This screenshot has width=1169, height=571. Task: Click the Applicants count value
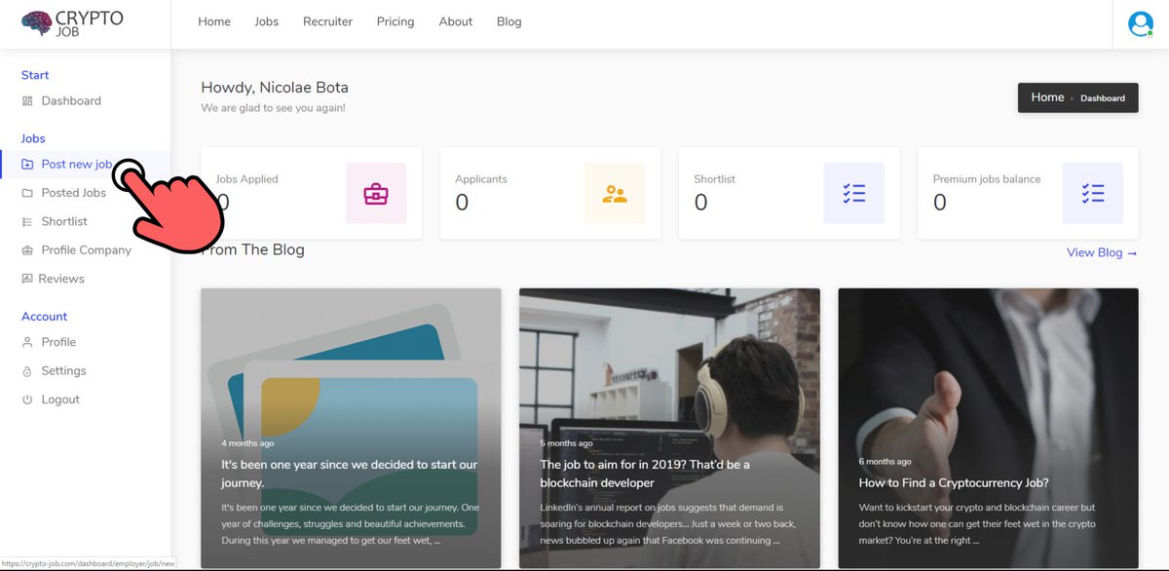[462, 203]
